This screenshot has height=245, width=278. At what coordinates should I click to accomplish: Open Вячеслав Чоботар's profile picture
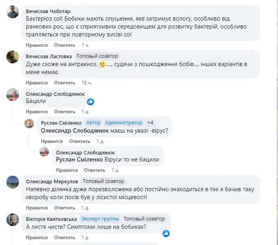click(x=13, y=12)
